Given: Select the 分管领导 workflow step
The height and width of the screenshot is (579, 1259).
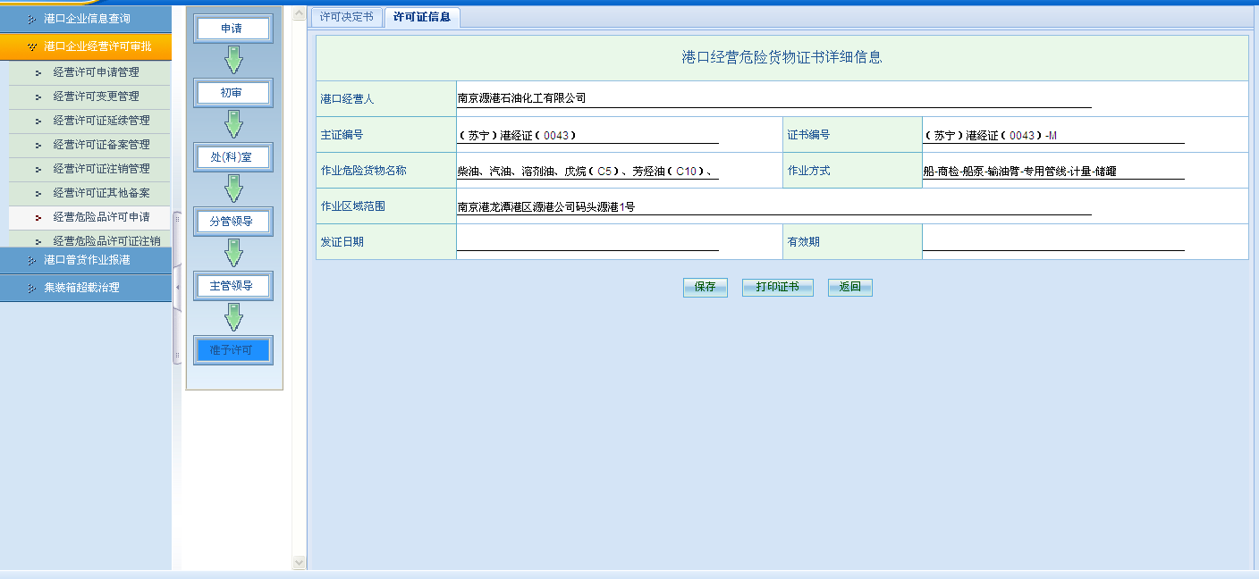Looking at the screenshot, I should [x=232, y=222].
